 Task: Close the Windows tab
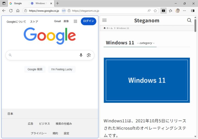[x=51, y=3]
